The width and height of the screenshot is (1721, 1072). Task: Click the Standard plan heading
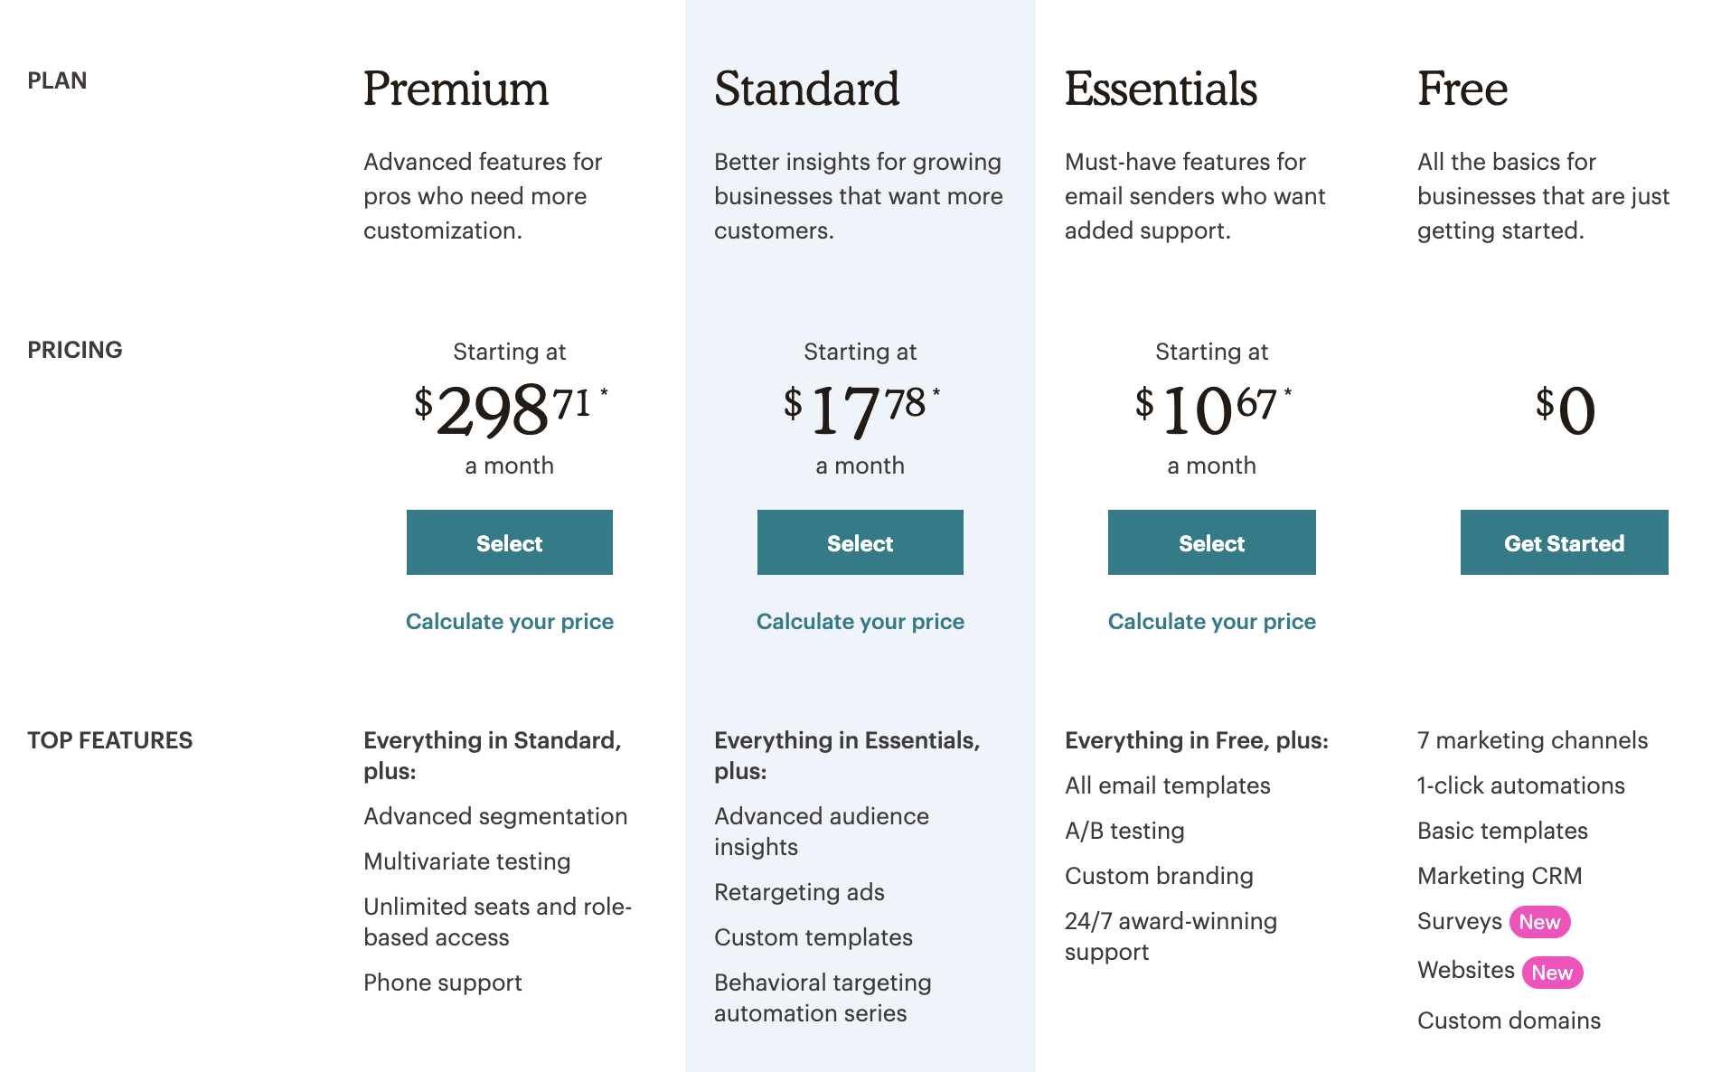(806, 89)
